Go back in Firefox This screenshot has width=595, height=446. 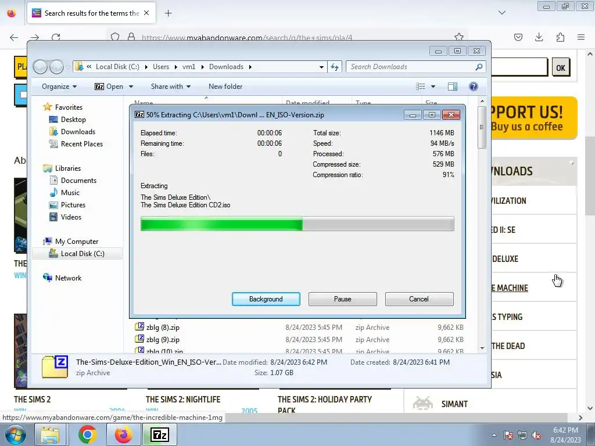tap(14, 37)
